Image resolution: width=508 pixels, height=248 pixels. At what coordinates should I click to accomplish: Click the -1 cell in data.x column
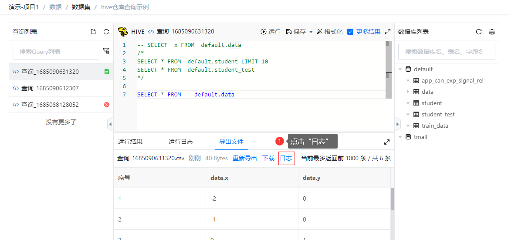[213, 219]
